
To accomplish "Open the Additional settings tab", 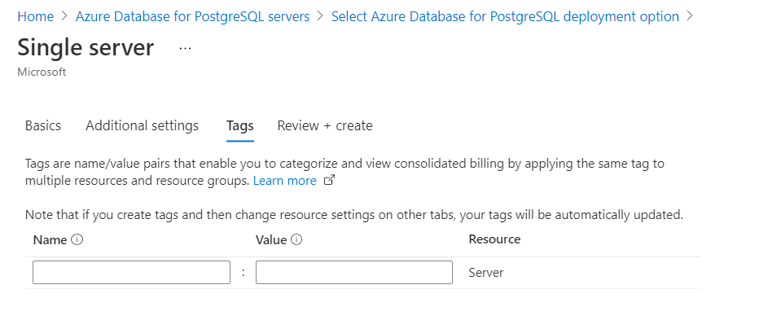I will [x=142, y=126].
